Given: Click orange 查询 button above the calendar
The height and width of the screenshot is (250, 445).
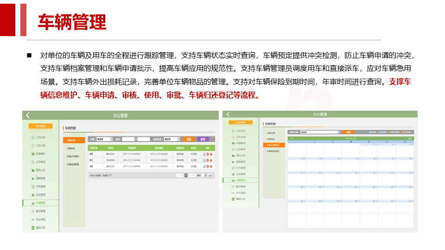Looking at the screenshot, I should (x=348, y=132).
